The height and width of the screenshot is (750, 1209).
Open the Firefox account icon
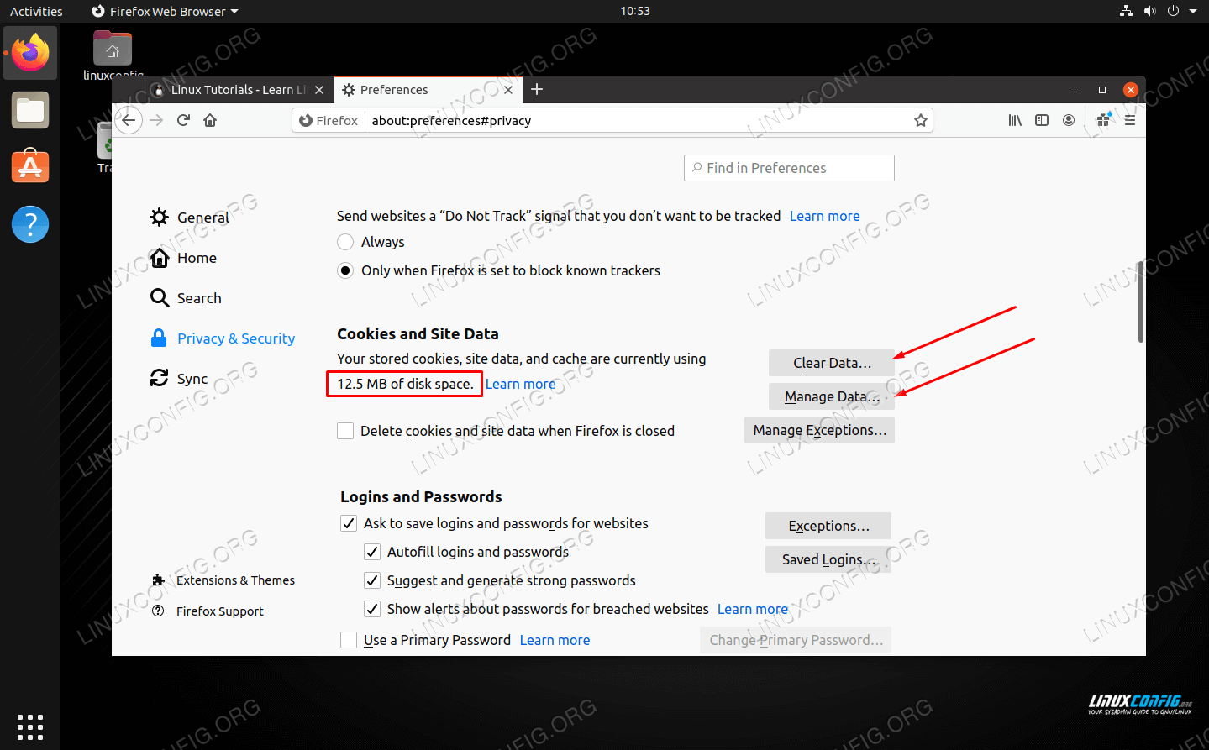pos(1069,120)
